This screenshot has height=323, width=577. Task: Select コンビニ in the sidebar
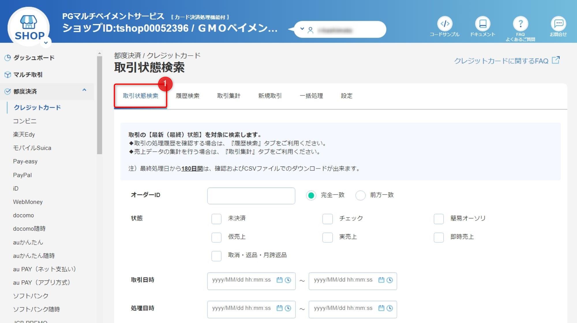[x=25, y=121]
